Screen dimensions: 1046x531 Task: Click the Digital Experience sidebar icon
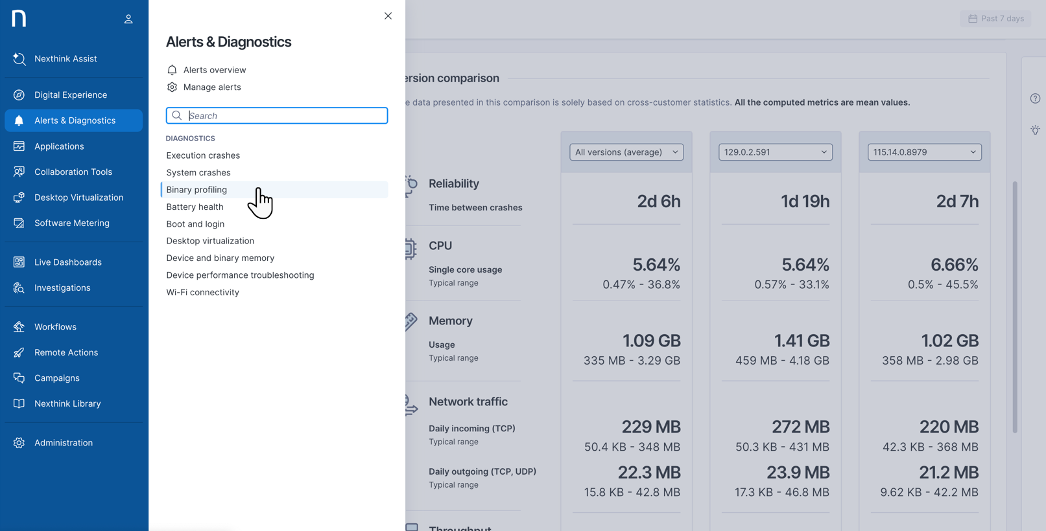point(19,95)
